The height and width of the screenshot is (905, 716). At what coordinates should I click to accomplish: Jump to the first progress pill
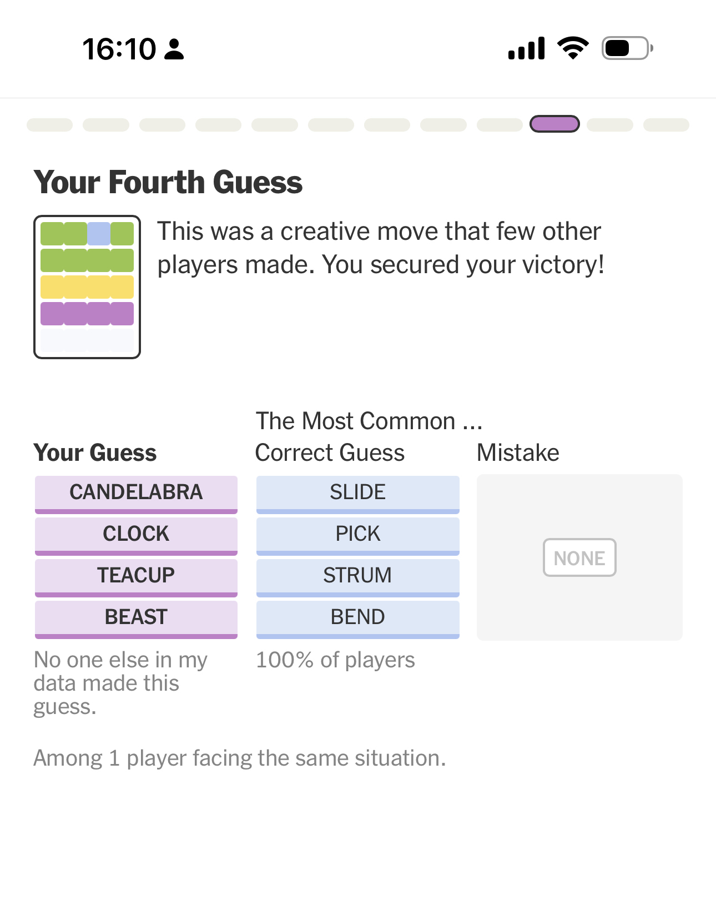49,124
